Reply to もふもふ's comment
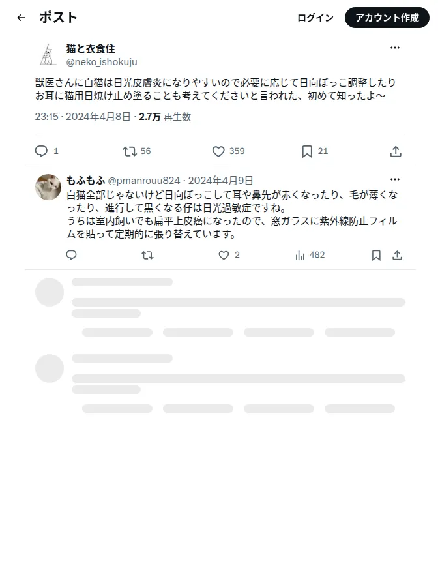Image resolution: width=440 pixels, height=587 pixels. coord(71,255)
